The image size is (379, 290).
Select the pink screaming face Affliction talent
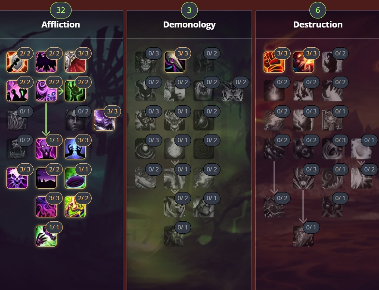46,149
